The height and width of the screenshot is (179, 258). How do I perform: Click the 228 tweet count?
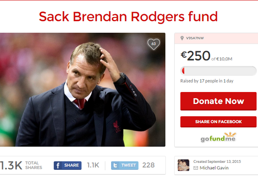(x=149, y=165)
